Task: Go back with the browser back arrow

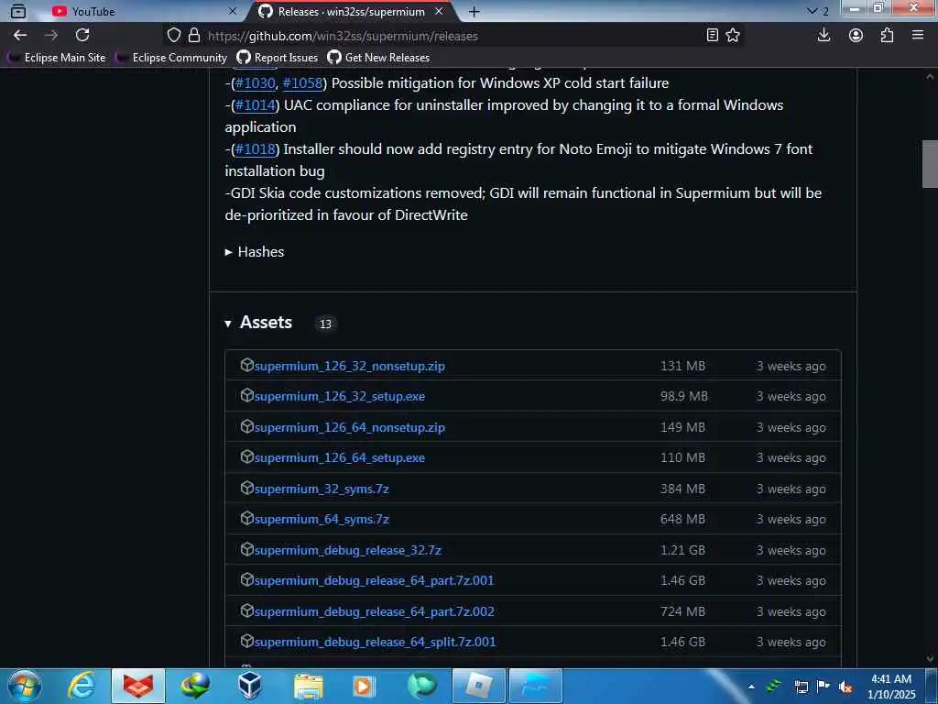Action: tap(20, 36)
